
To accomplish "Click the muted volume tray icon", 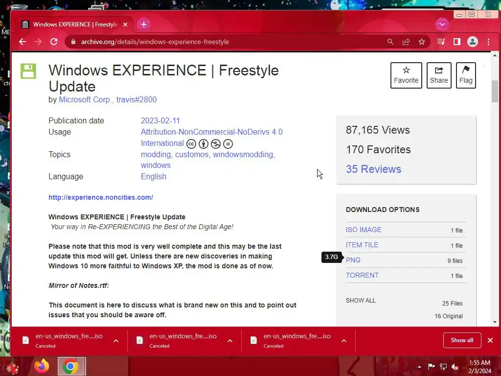I will [x=455, y=367].
